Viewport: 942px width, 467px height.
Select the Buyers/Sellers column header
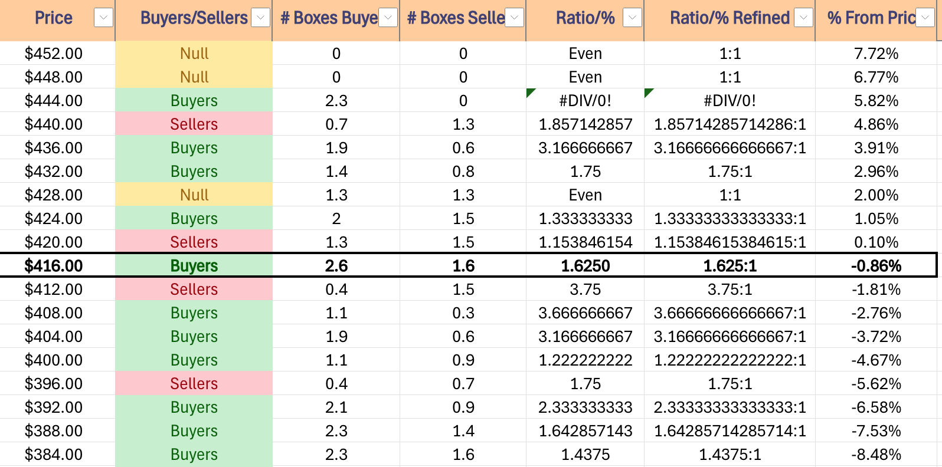point(194,18)
